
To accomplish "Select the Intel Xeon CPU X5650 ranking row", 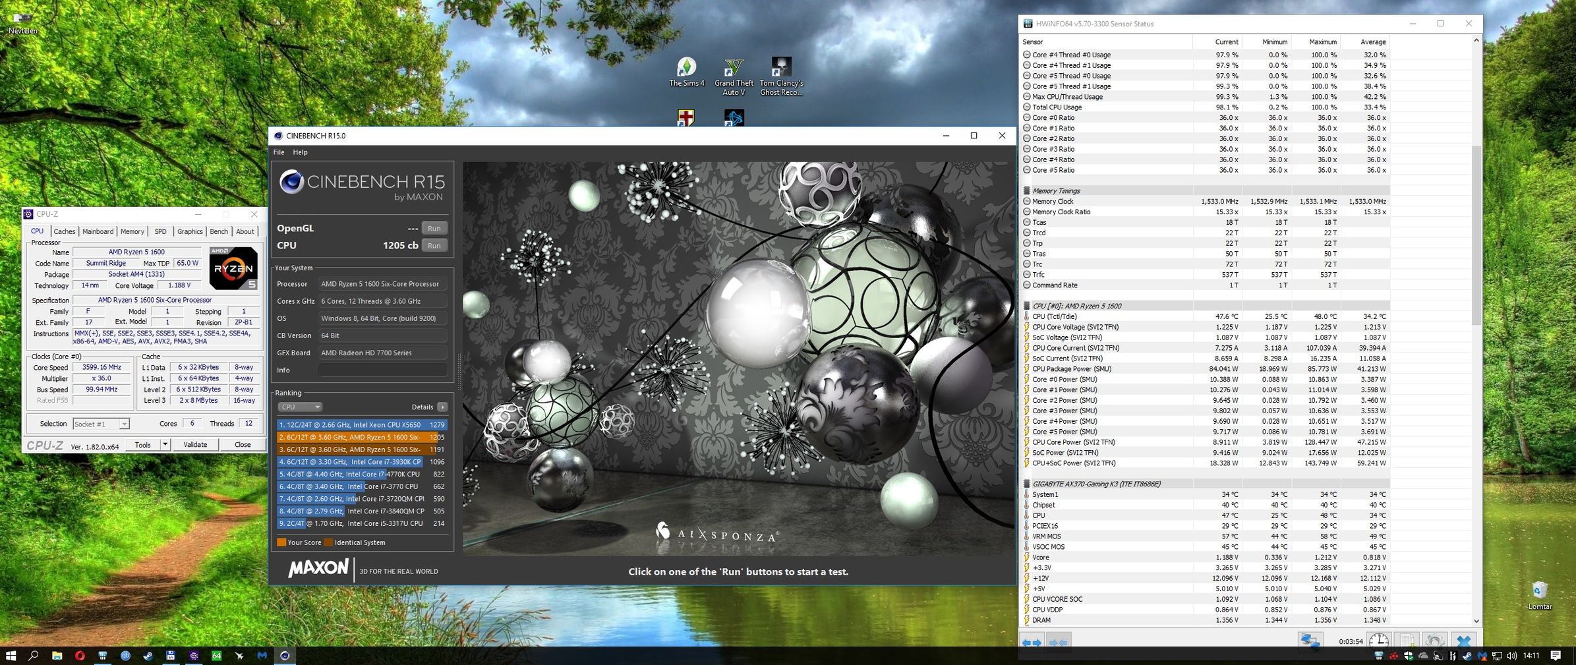I will click(x=362, y=425).
